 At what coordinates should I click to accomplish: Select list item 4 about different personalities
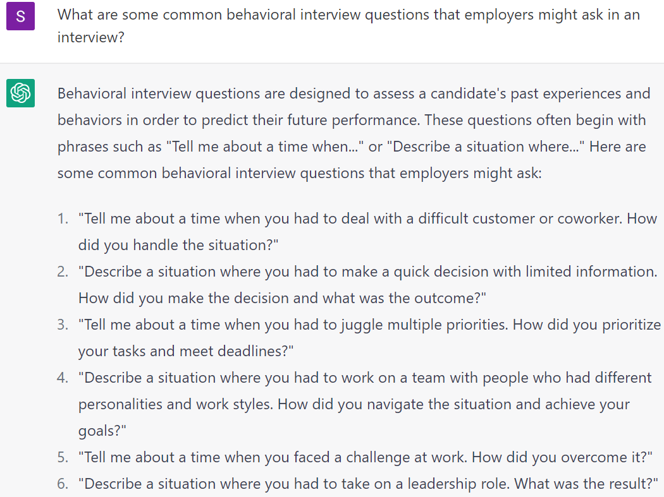pos(365,404)
